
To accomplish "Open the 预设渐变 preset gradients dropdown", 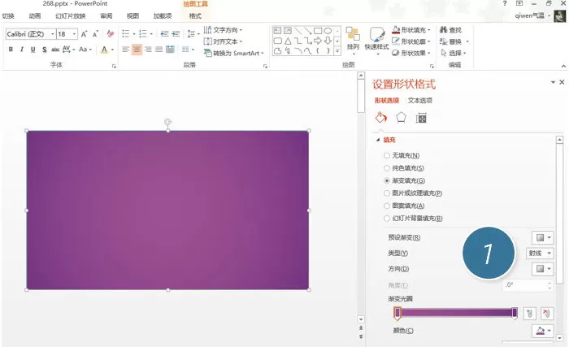I will (x=543, y=238).
